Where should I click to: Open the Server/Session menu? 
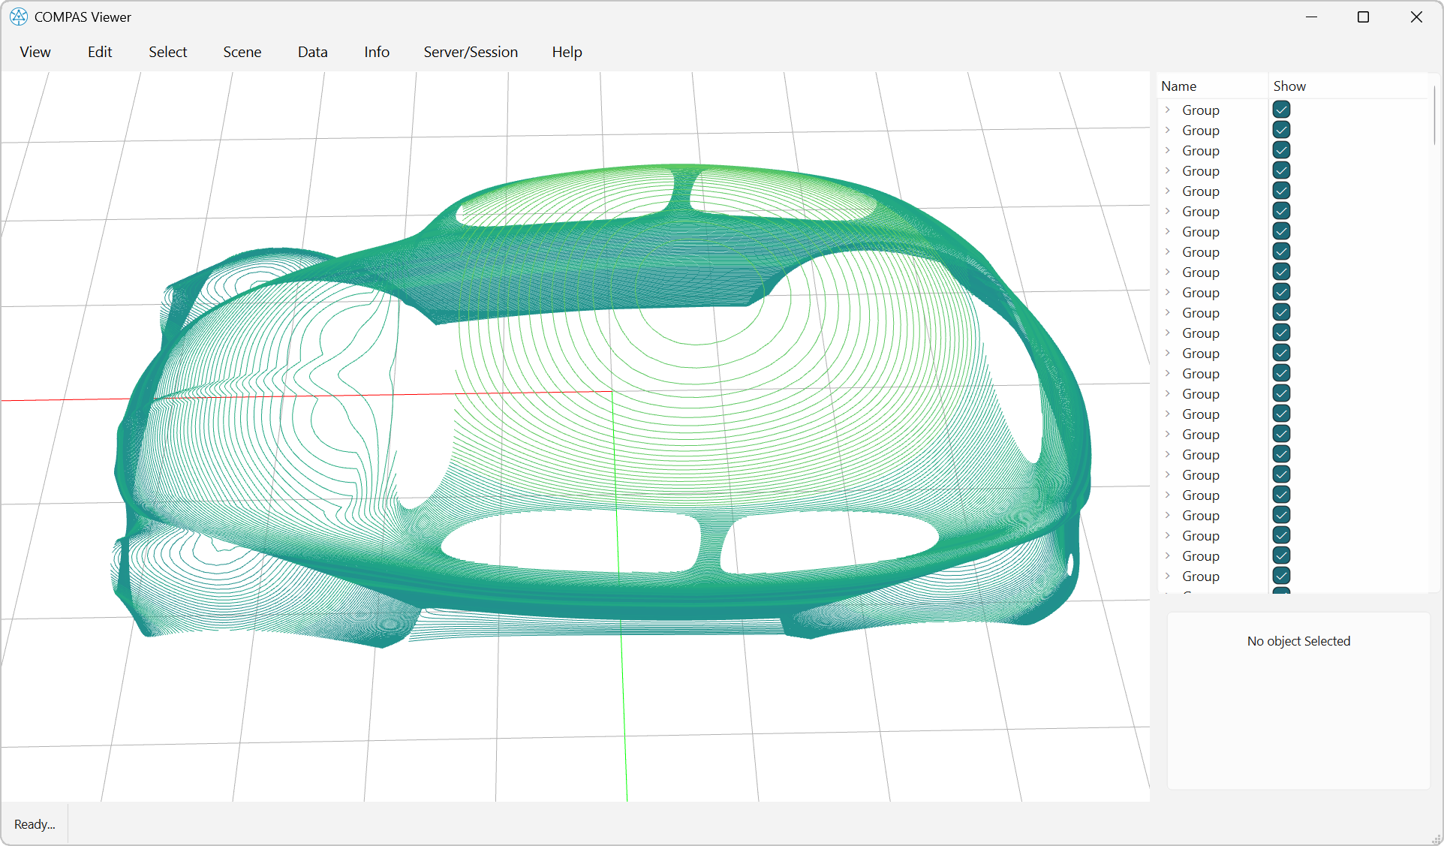pyautogui.click(x=471, y=52)
